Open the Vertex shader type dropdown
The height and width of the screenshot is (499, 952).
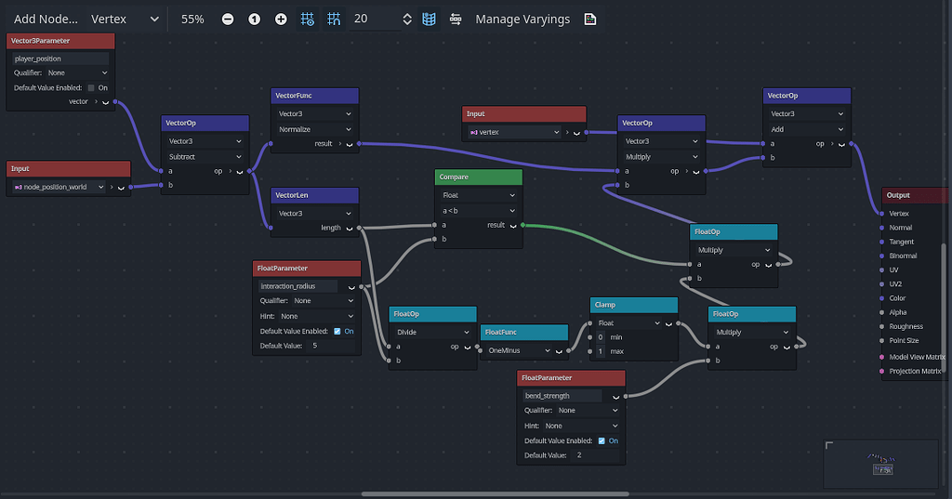point(125,20)
